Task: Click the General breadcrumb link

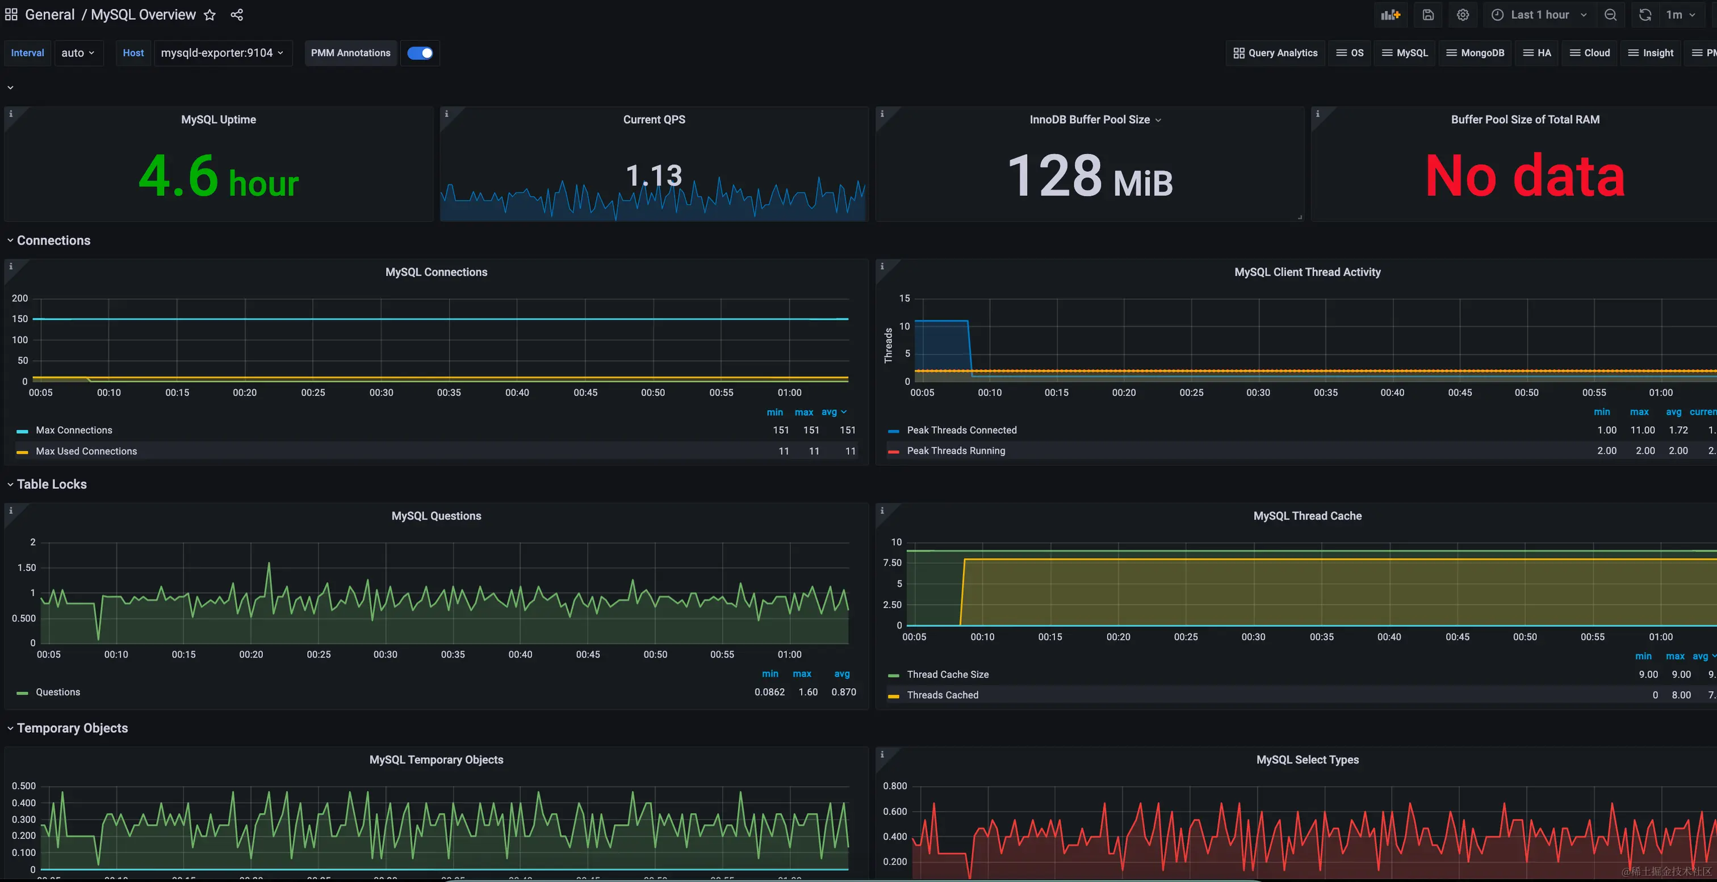Action: tap(50, 15)
